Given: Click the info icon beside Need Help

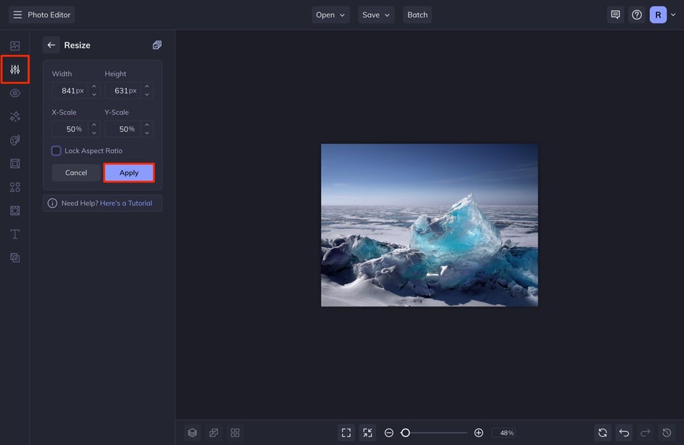Looking at the screenshot, I should point(52,204).
